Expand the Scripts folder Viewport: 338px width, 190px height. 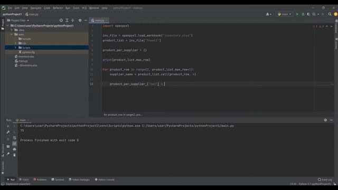15,47
